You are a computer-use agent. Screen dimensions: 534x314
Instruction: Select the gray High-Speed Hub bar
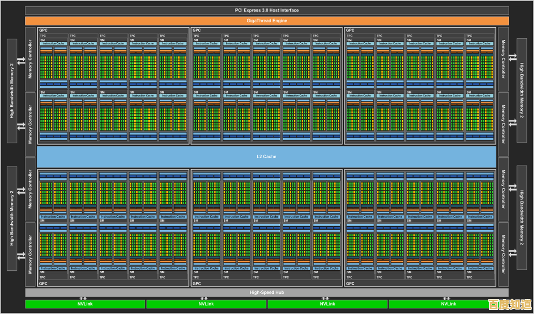tap(267, 292)
